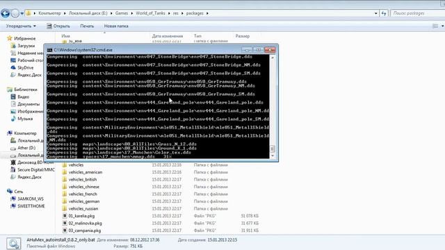The width and height of the screenshot is (445, 250).
Task: Expand the arrow after packages breadcrumb
Action: (x=207, y=13)
